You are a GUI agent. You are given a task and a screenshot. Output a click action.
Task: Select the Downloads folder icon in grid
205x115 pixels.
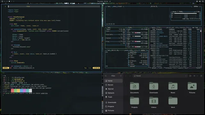tap(154, 86)
